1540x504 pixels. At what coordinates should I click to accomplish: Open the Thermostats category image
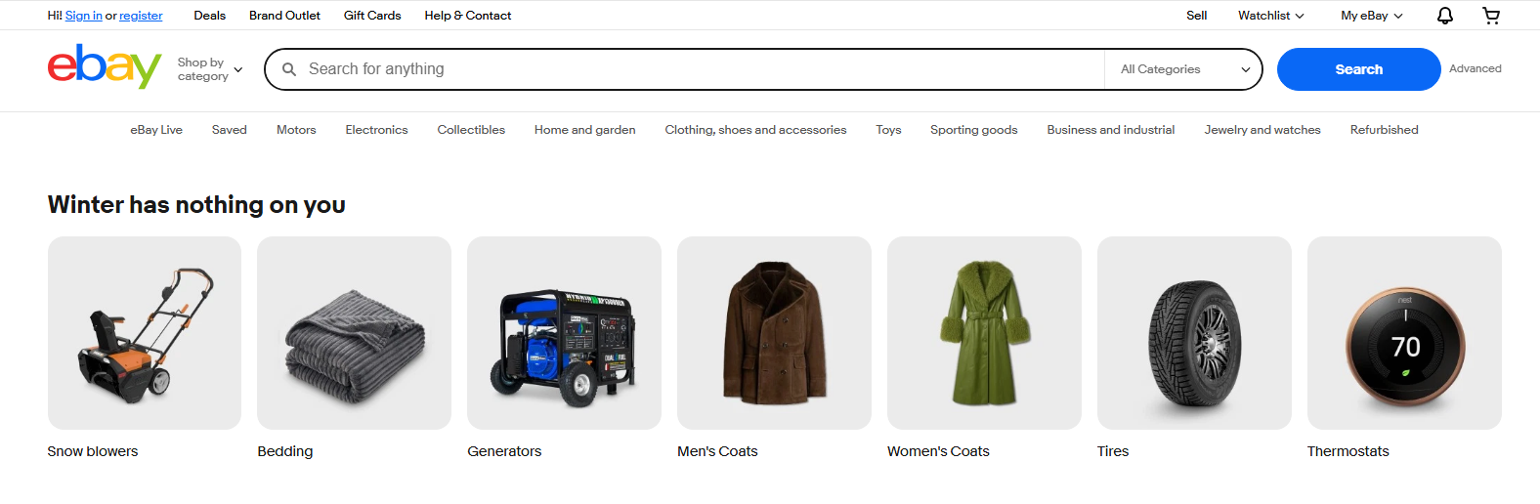point(1404,333)
